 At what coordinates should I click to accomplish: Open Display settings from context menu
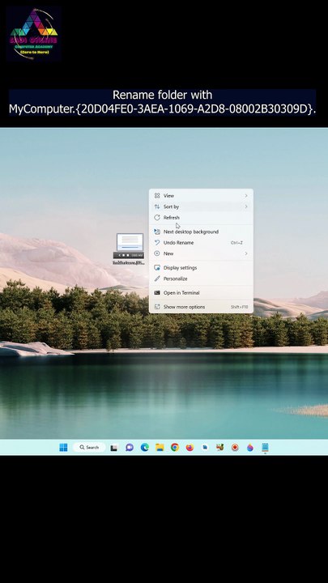pyautogui.click(x=201, y=268)
